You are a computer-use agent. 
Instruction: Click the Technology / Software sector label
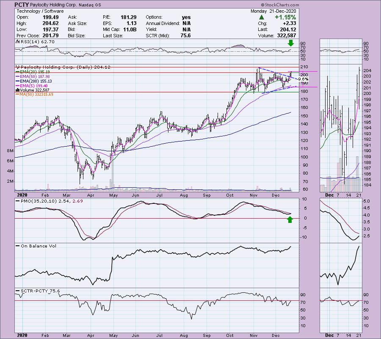pyautogui.click(x=40, y=11)
